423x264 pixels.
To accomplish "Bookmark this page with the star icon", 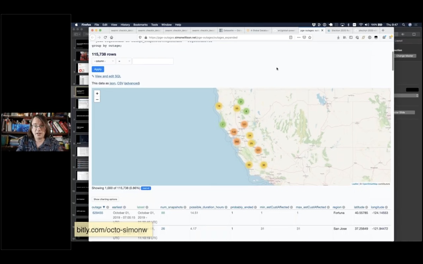I will [x=310, y=37].
